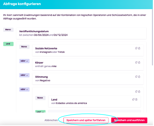The image size is (154, 126).
Task: Open the oder operator dropdown before Stimmung
Action: click(x=24, y=75)
